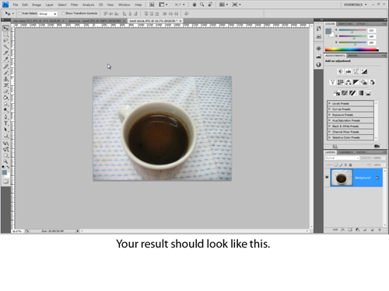Select the Zoom tool in the toolbox
The image size is (389, 291).
tap(5, 161)
